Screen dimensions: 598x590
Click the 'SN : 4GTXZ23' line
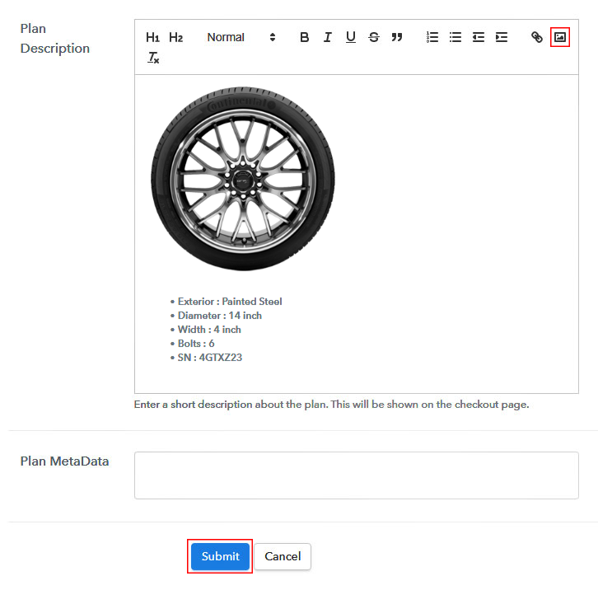click(x=210, y=358)
